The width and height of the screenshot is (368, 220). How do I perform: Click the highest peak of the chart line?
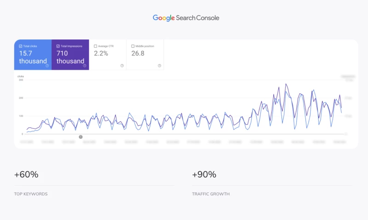(x=286, y=84)
